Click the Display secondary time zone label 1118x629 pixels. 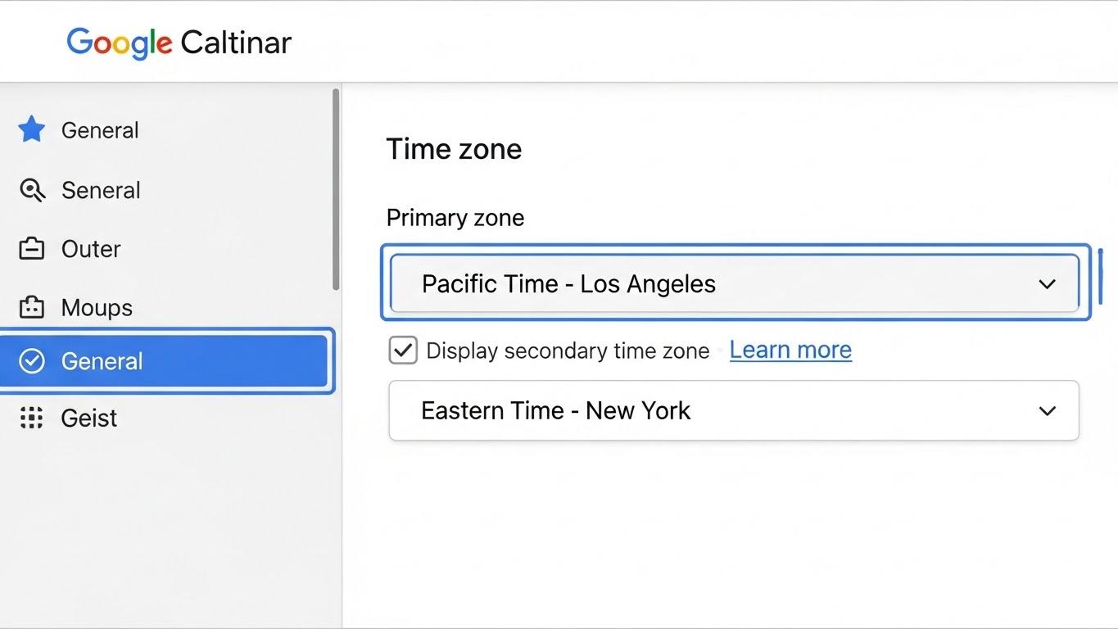point(568,351)
